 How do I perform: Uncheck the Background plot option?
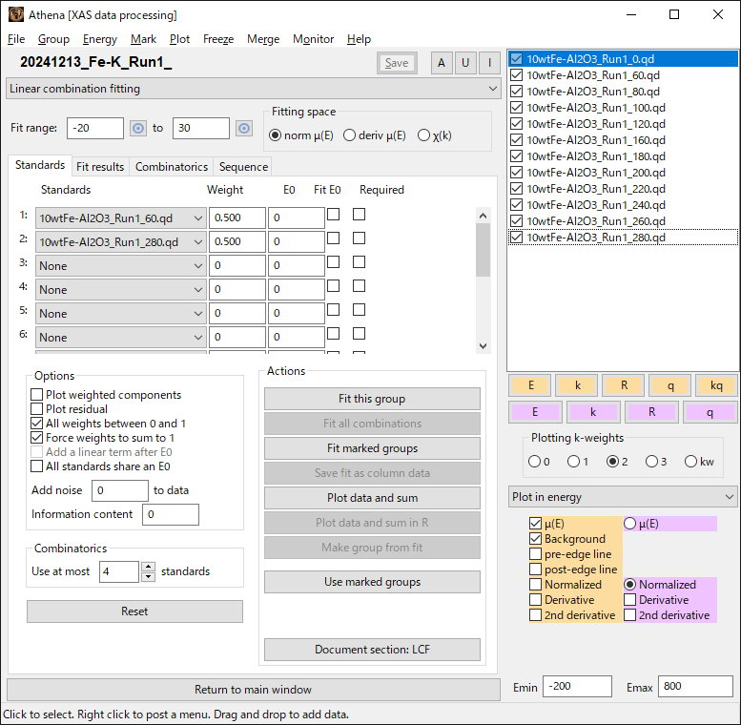(535, 538)
